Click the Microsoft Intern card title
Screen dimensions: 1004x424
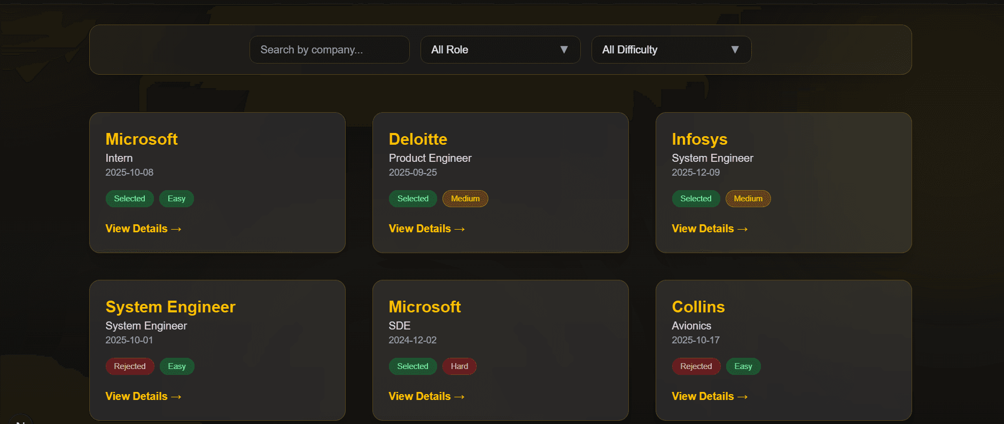point(142,139)
